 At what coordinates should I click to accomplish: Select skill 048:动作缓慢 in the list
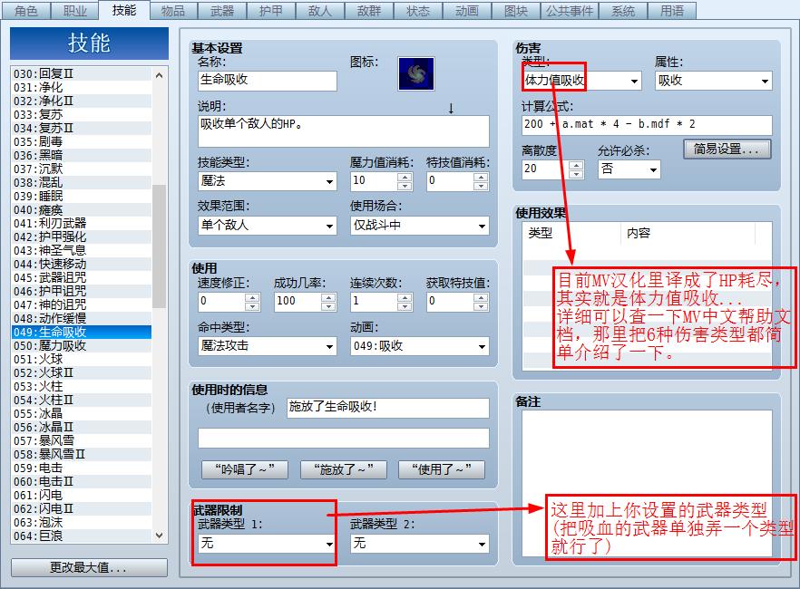tap(82, 318)
